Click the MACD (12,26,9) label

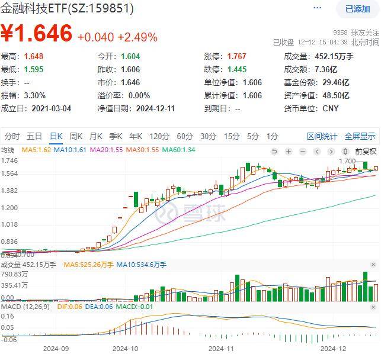pos(25,307)
